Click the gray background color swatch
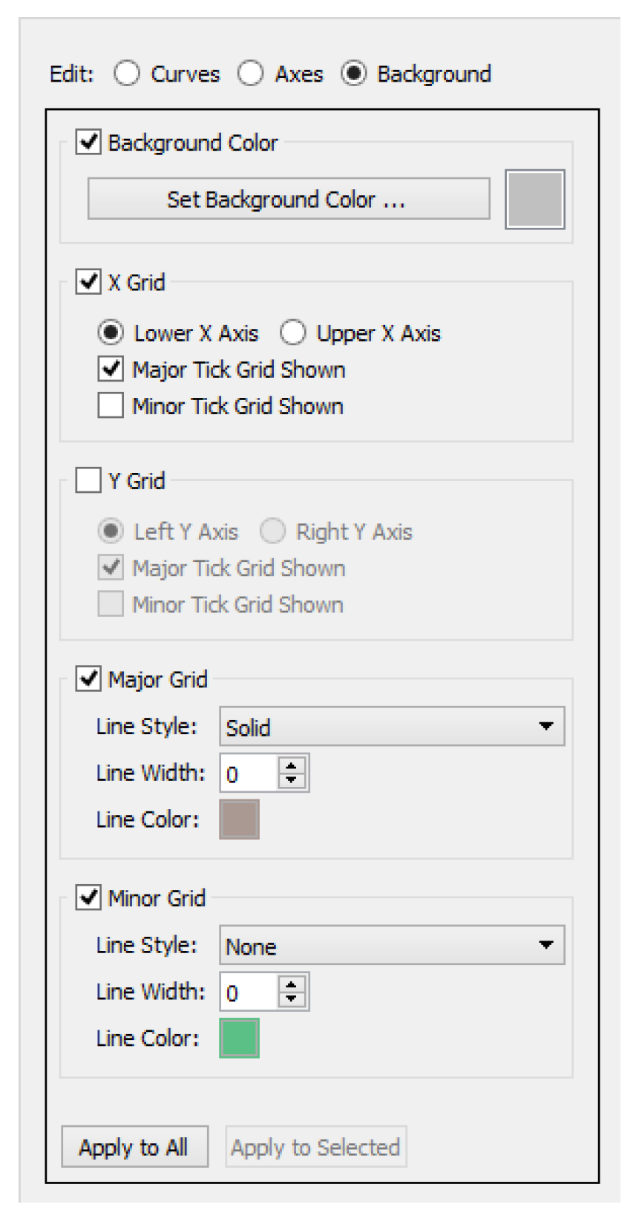The height and width of the screenshot is (1210, 636). [534, 199]
